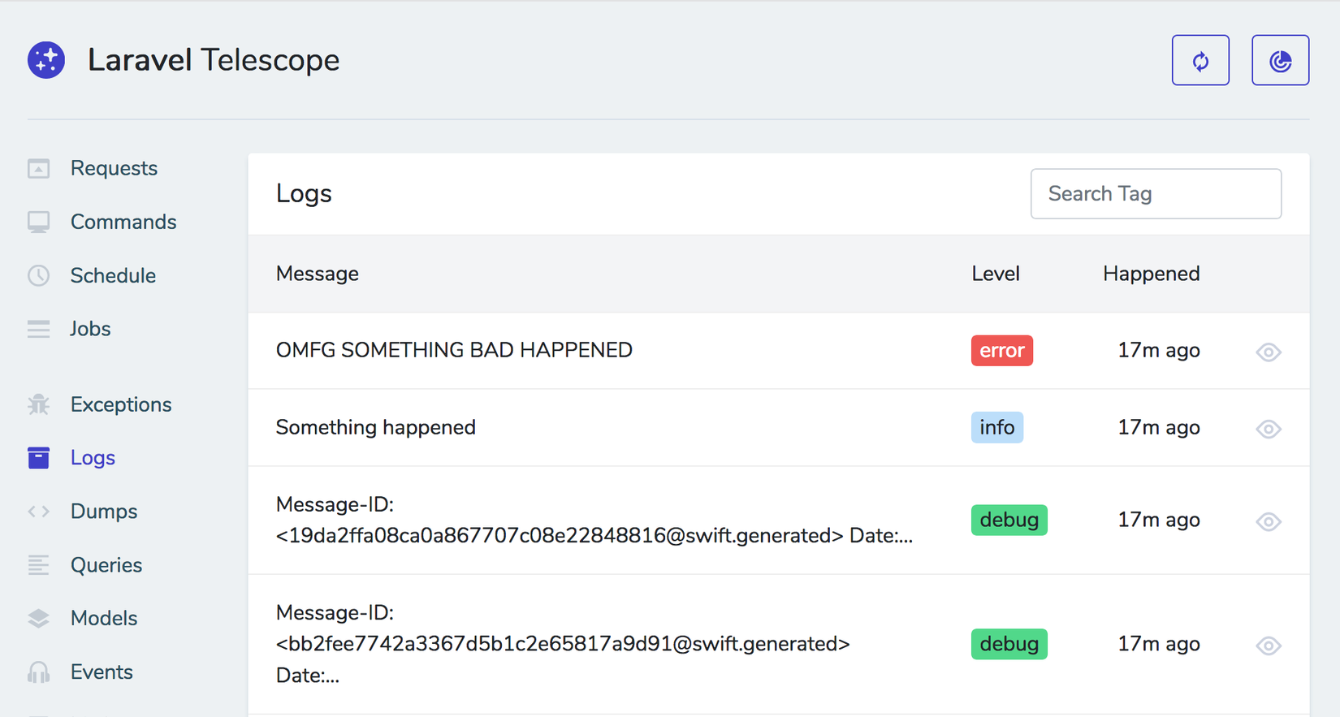Click the Schedule clock icon

point(38,275)
